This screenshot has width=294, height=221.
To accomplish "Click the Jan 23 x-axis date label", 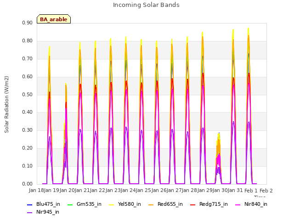I will (x=113, y=191).
